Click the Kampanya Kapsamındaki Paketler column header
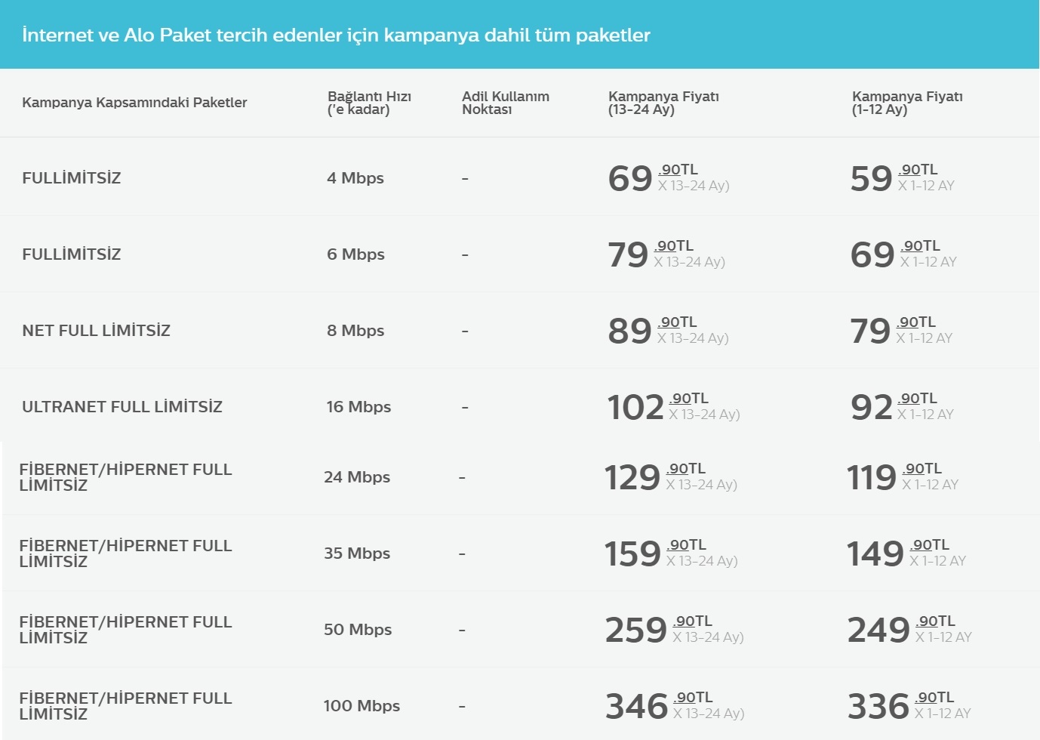This screenshot has height=740, width=1040. coord(134,103)
